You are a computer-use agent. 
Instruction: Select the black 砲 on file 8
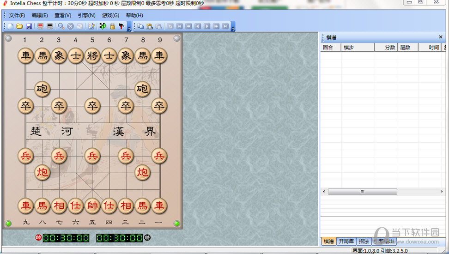click(142, 89)
